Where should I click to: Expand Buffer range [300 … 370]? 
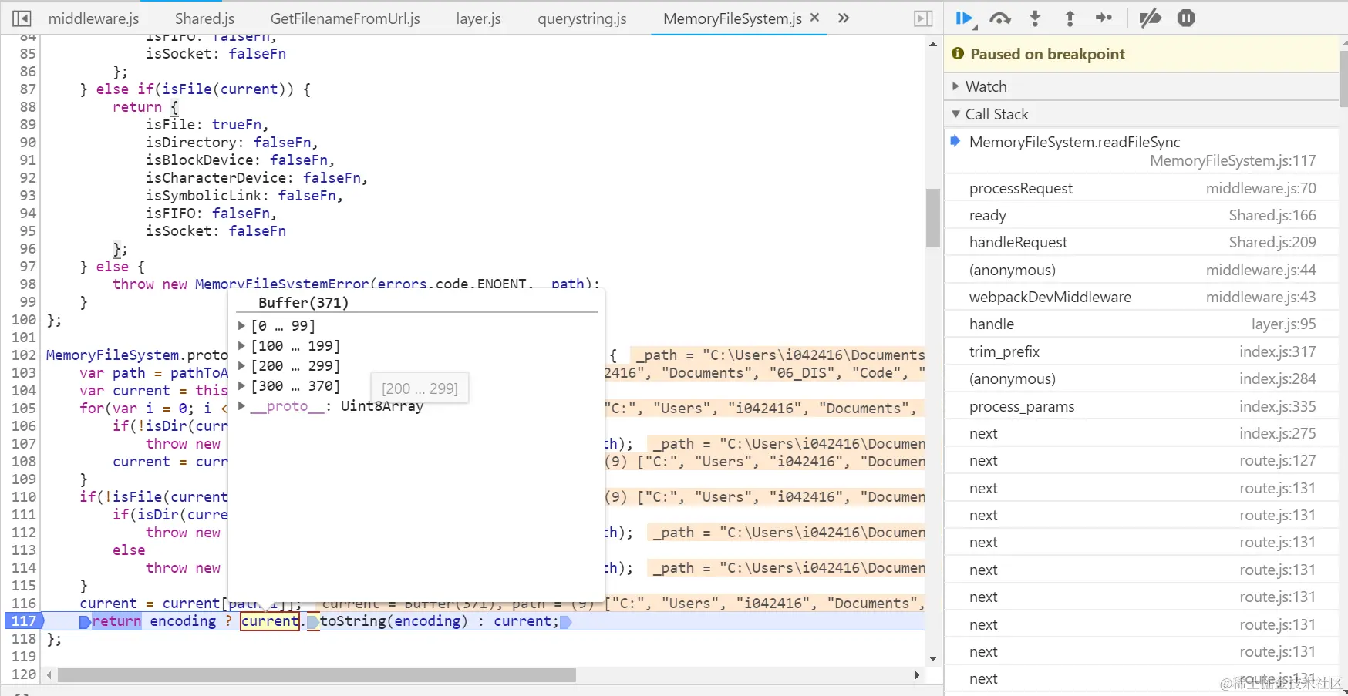coord(241,386)
